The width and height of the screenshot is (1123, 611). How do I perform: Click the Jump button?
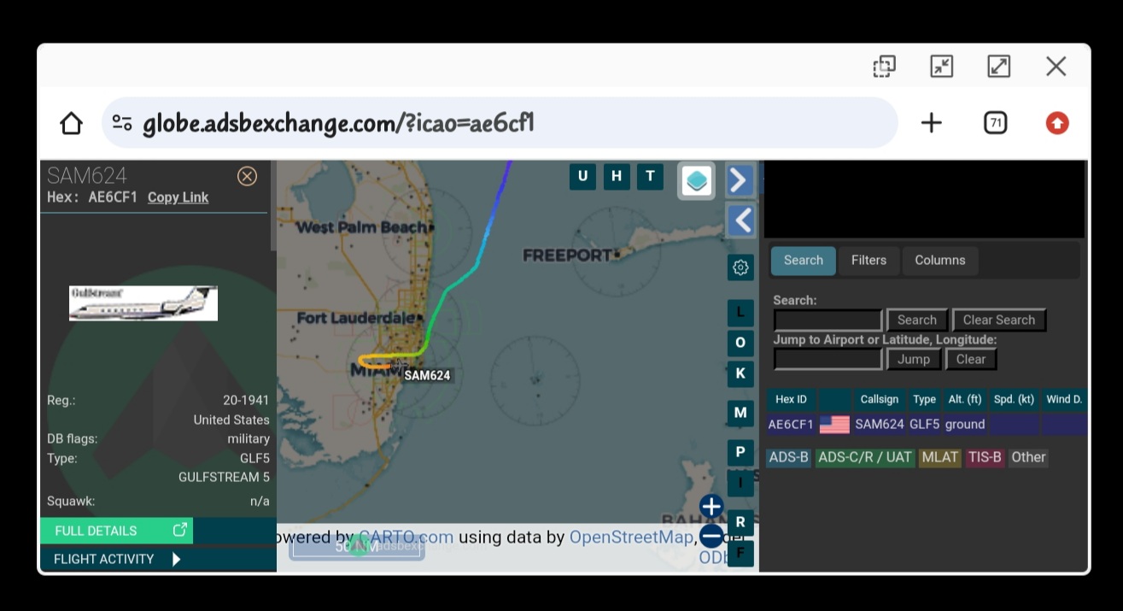point(914,360)
